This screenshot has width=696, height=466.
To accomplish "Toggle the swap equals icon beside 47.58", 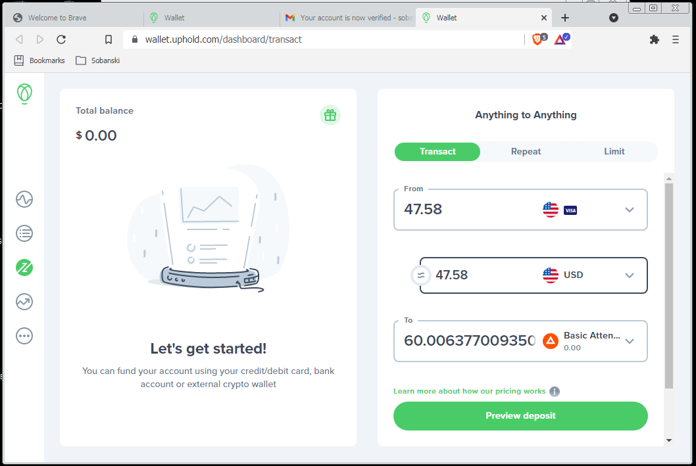I will point(421,275).
